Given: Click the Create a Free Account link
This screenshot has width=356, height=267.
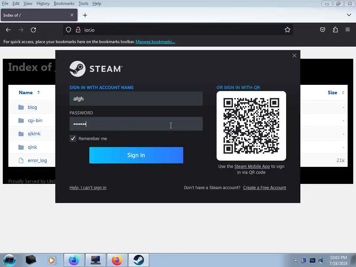Looking at the screenshot, I should 265,187.
